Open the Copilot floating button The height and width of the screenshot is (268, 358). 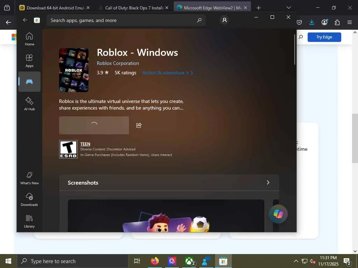pyautogui.click(x=278, y=214)
